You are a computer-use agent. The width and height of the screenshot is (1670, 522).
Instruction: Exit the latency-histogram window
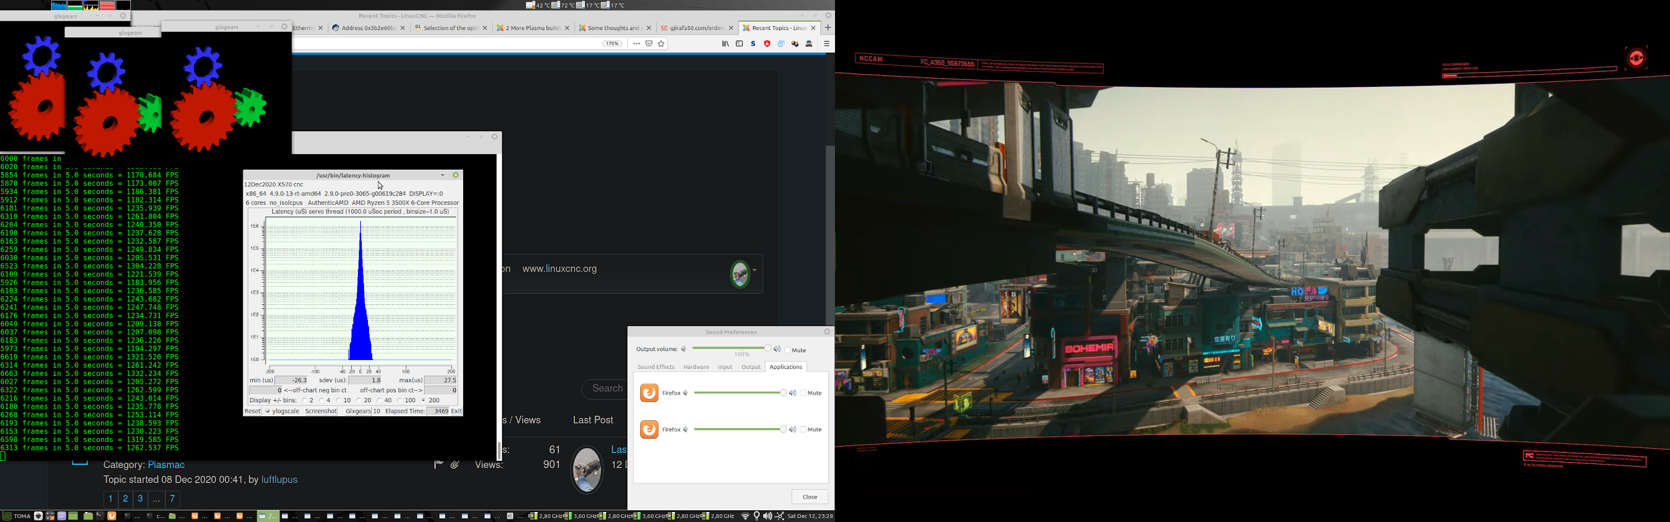tap(456, 411)
